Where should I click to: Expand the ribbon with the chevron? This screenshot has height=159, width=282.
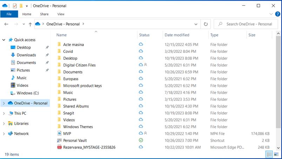[x=271, y=14]
